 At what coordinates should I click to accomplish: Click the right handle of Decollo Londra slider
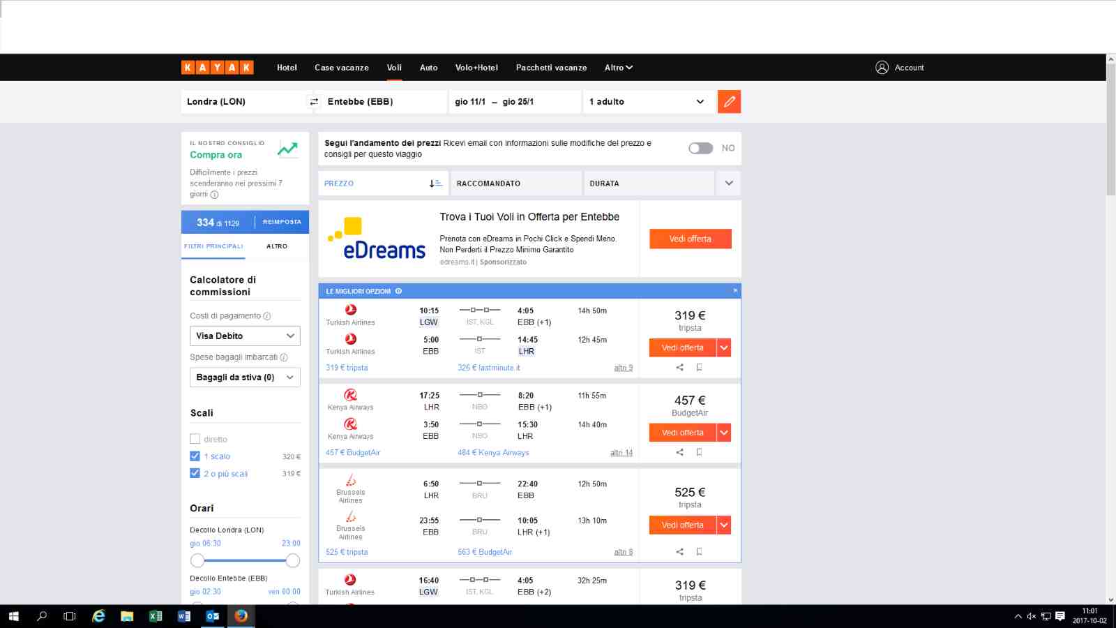point(293,560)
